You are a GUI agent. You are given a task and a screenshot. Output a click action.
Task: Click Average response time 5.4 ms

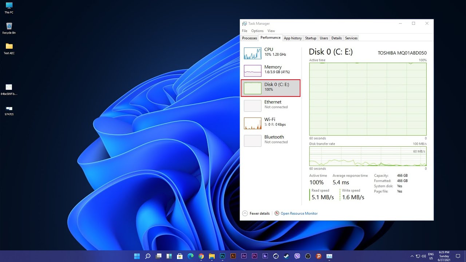[341, 182]
